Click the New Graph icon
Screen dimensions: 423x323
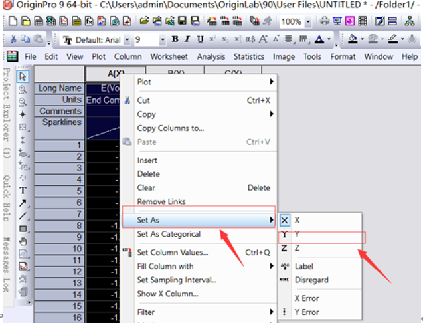64,21
